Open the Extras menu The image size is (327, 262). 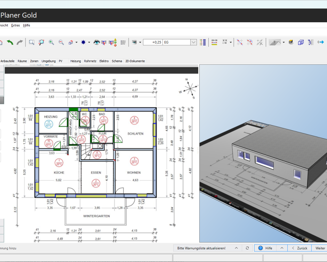tap(15, 25)
